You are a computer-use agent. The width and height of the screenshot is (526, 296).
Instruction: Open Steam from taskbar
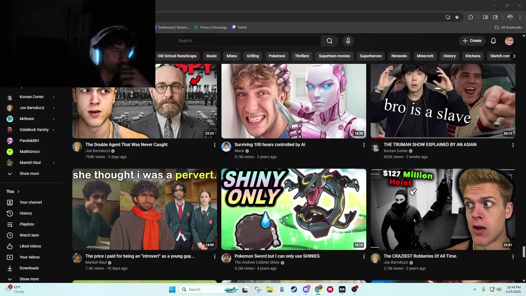294,289
